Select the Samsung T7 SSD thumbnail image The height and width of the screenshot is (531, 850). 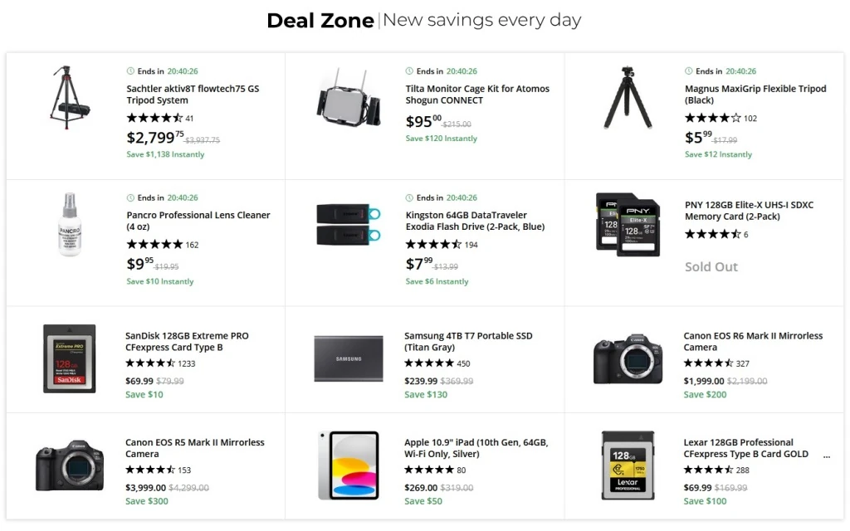[348, 359]
